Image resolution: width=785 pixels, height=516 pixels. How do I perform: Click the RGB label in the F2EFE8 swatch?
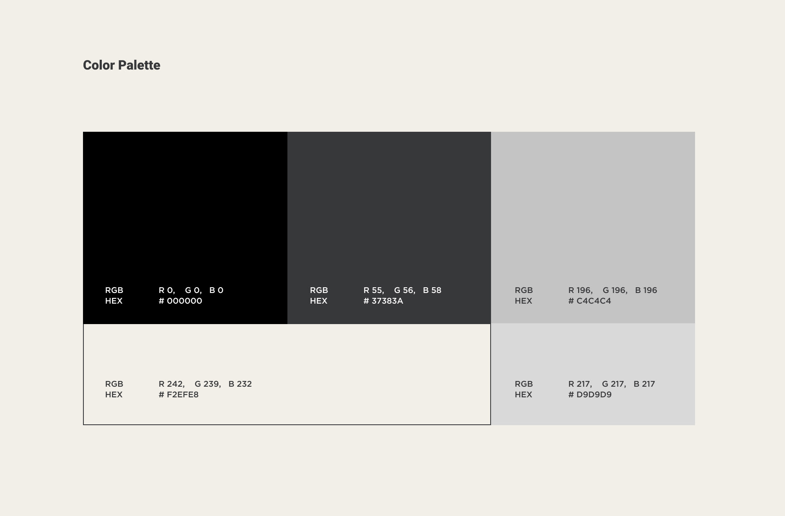click(x=114, y=384)
